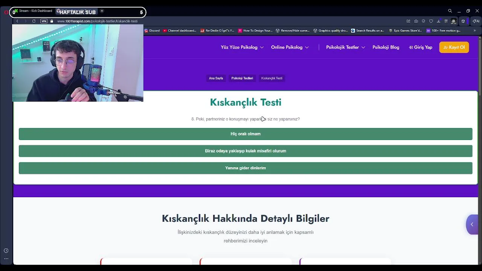Click the Kıskançlık Hakkında Detaylı Bilgiler heading
482x271 pixels.
[246, 218]
